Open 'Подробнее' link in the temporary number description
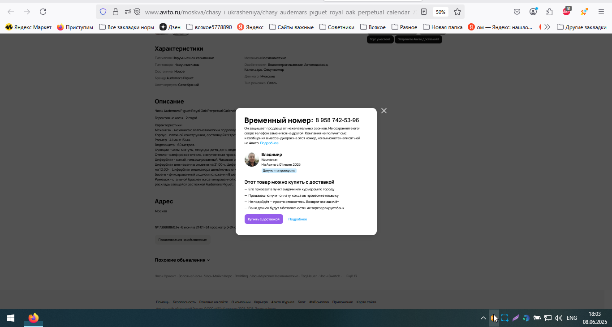 269,143
